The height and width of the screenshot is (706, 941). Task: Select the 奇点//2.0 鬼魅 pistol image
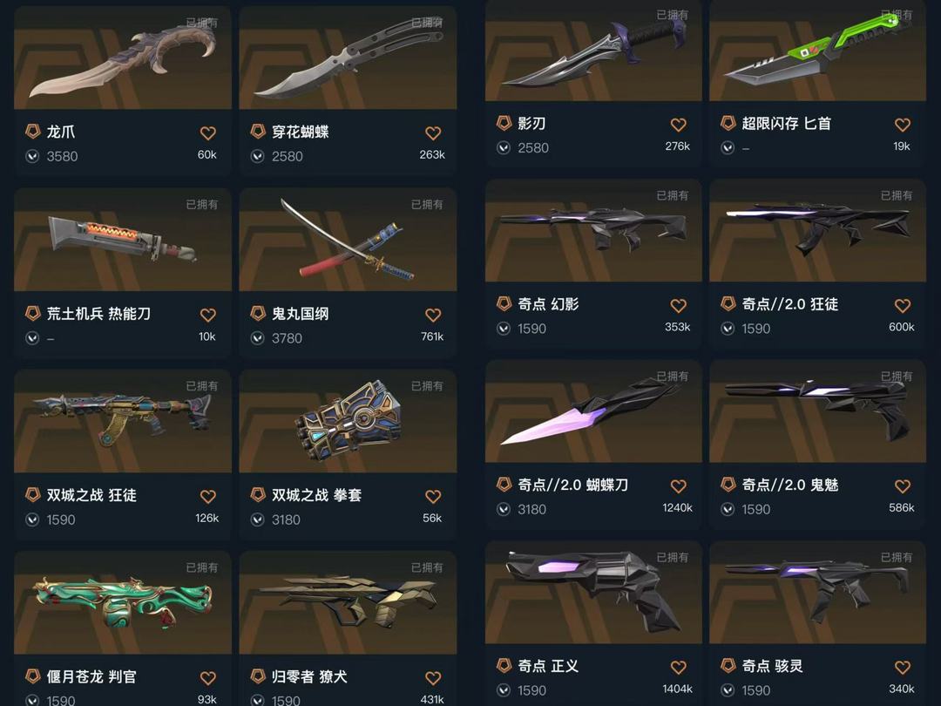tap(817, 411)
